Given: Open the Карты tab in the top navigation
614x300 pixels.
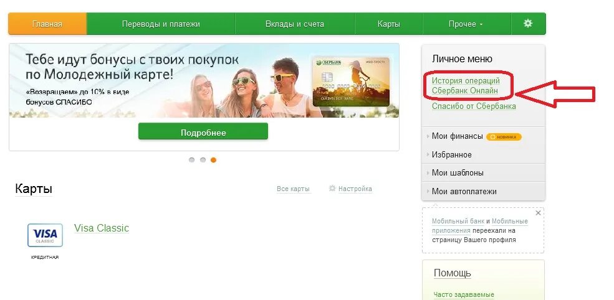Looking at the screenshot, I should point(389,24).
